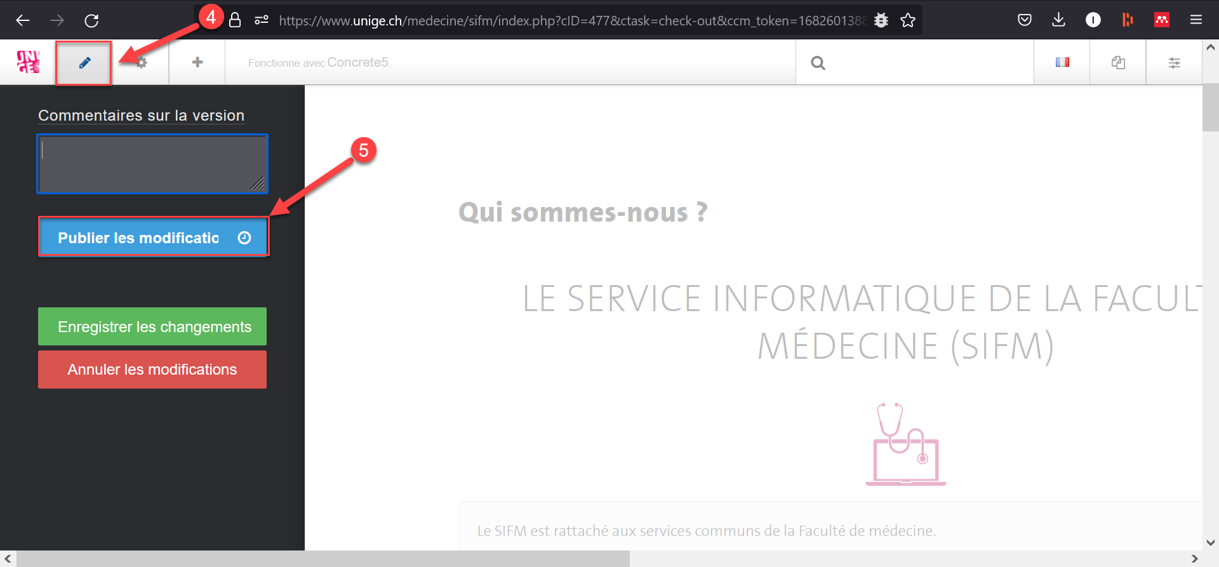Open the pages copy icon in toolbar
The image size is (1219, 567).
[1118, 62]
